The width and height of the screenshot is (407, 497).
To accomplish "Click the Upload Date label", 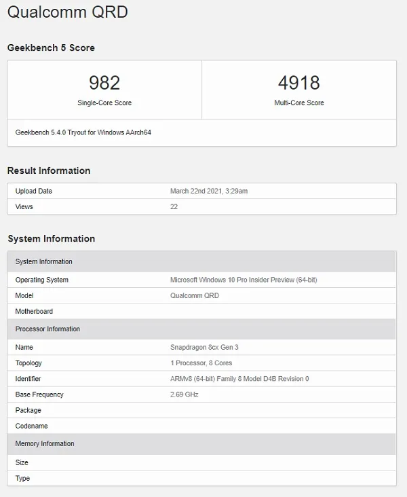I will [33, 191].
